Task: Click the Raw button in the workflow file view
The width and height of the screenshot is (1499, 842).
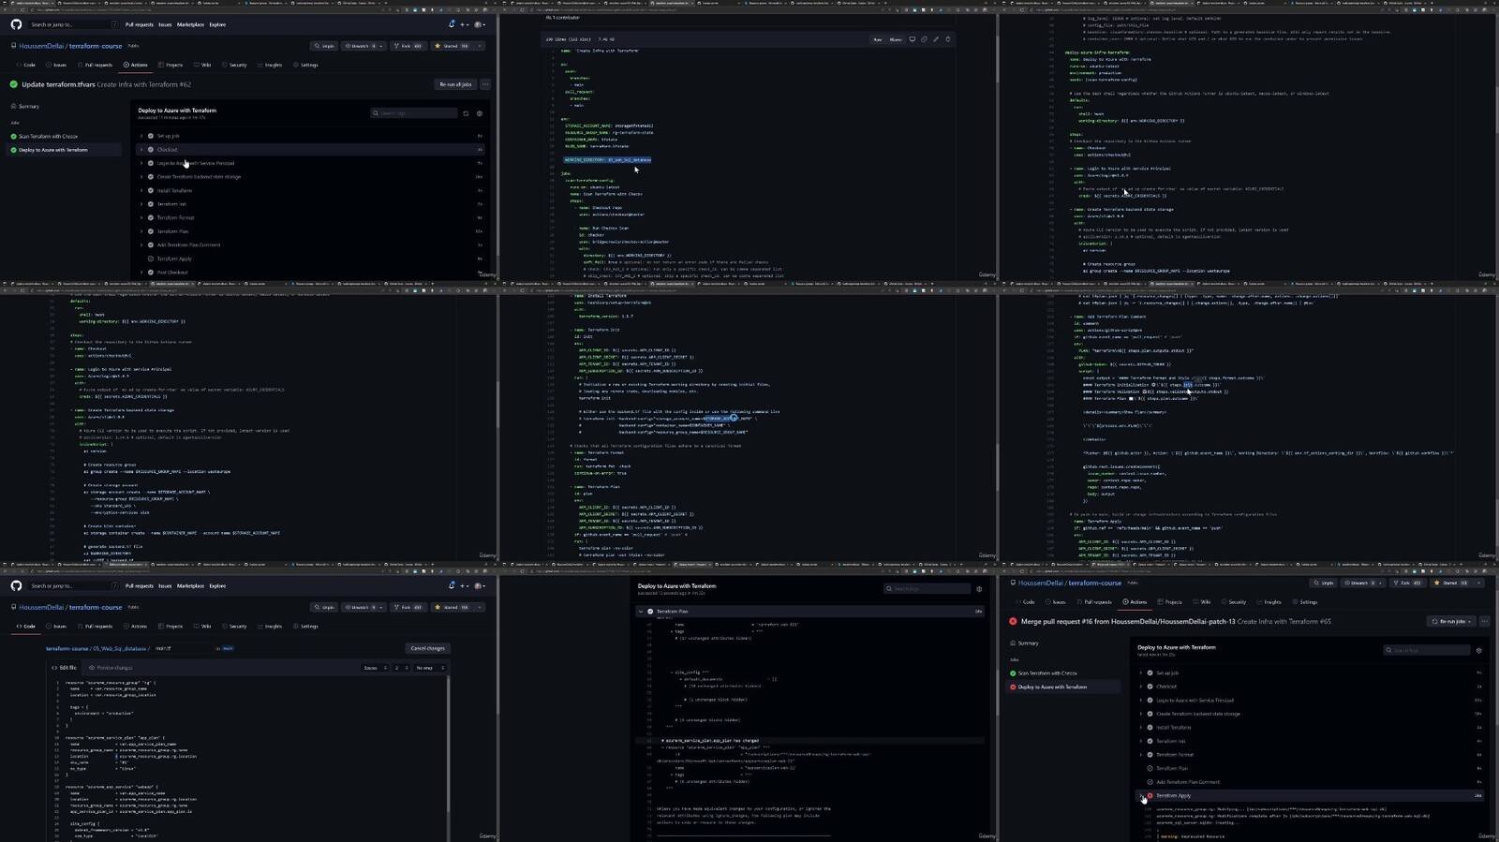Action: click(878, 39)
